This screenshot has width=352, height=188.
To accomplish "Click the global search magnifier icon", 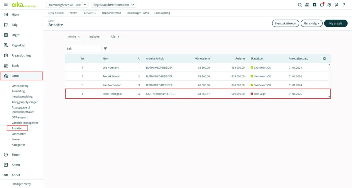I will tap(300, 5).
